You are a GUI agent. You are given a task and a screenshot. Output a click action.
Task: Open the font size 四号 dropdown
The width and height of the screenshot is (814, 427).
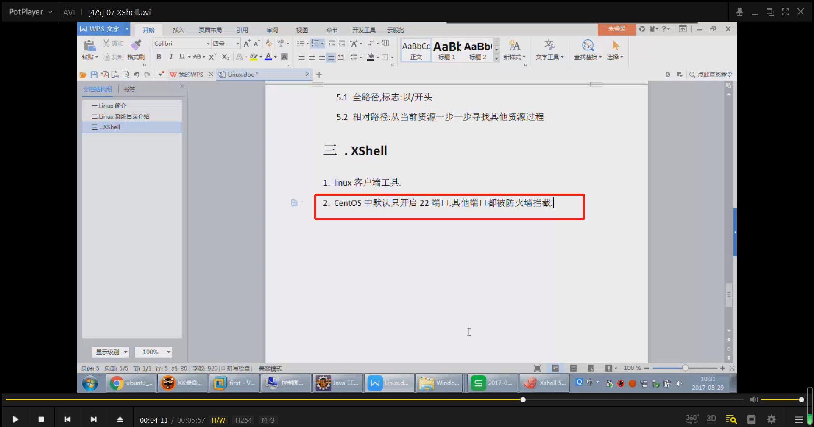pos(237,44)
